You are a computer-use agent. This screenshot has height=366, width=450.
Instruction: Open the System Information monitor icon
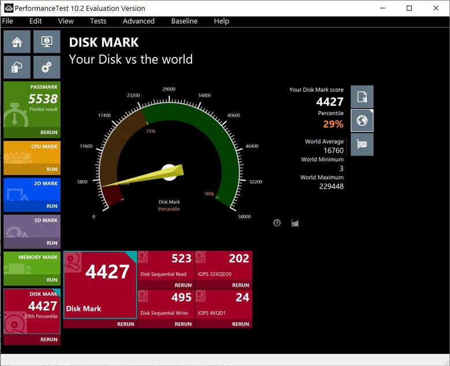pyautogui.click(x=47, y=42)
